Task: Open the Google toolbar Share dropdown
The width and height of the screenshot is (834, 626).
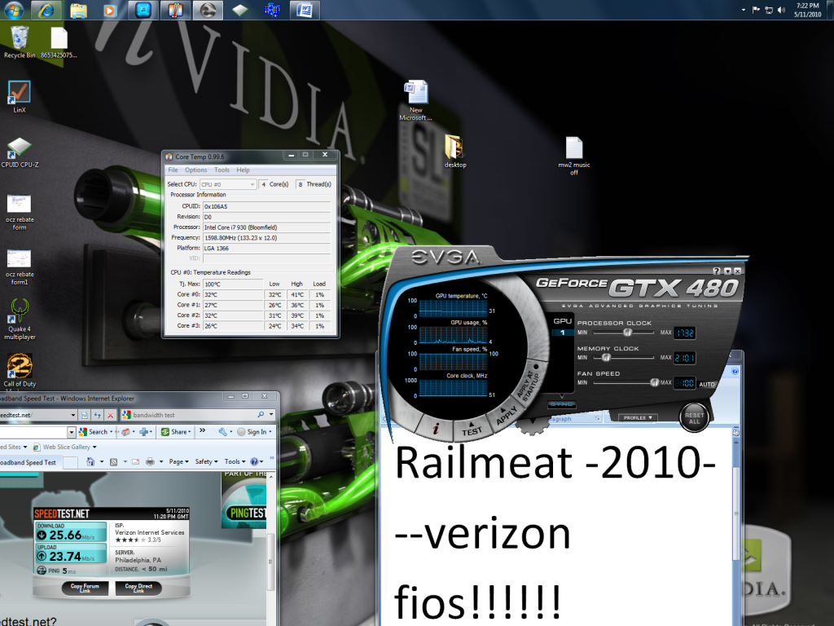Action: (x=189, y=432)
